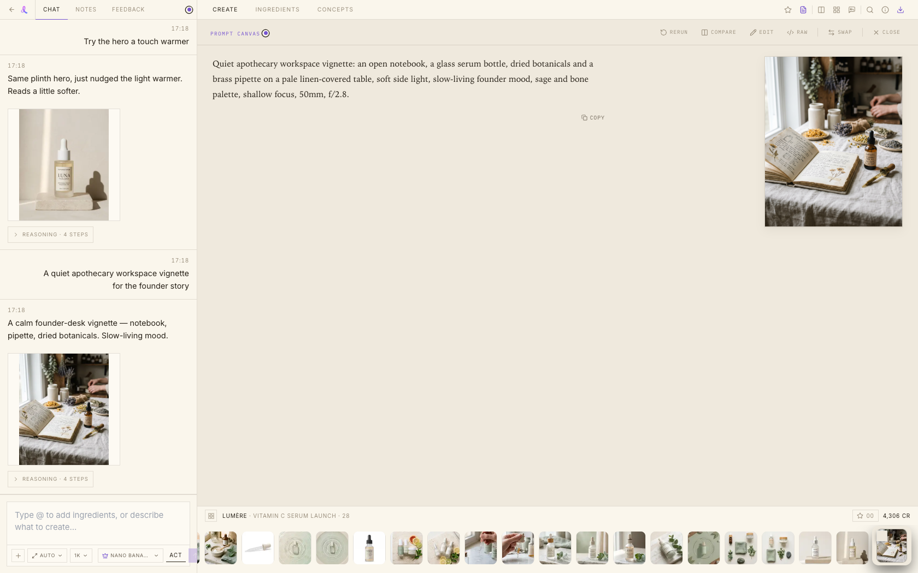Switch to split columns view icon
Image resolution: width=918 pixels, height=573 pixels.
(821, 10)
